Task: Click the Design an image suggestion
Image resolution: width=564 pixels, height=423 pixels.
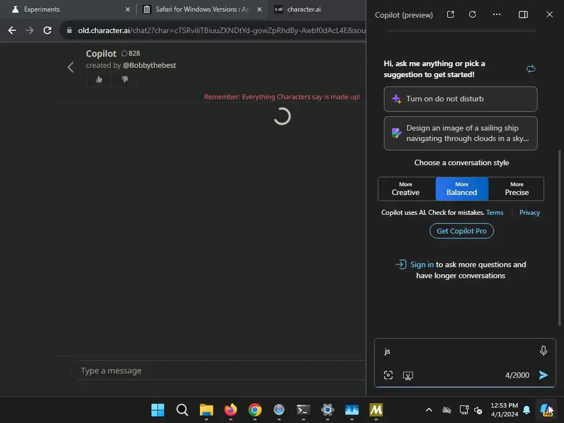Action: 461,133
